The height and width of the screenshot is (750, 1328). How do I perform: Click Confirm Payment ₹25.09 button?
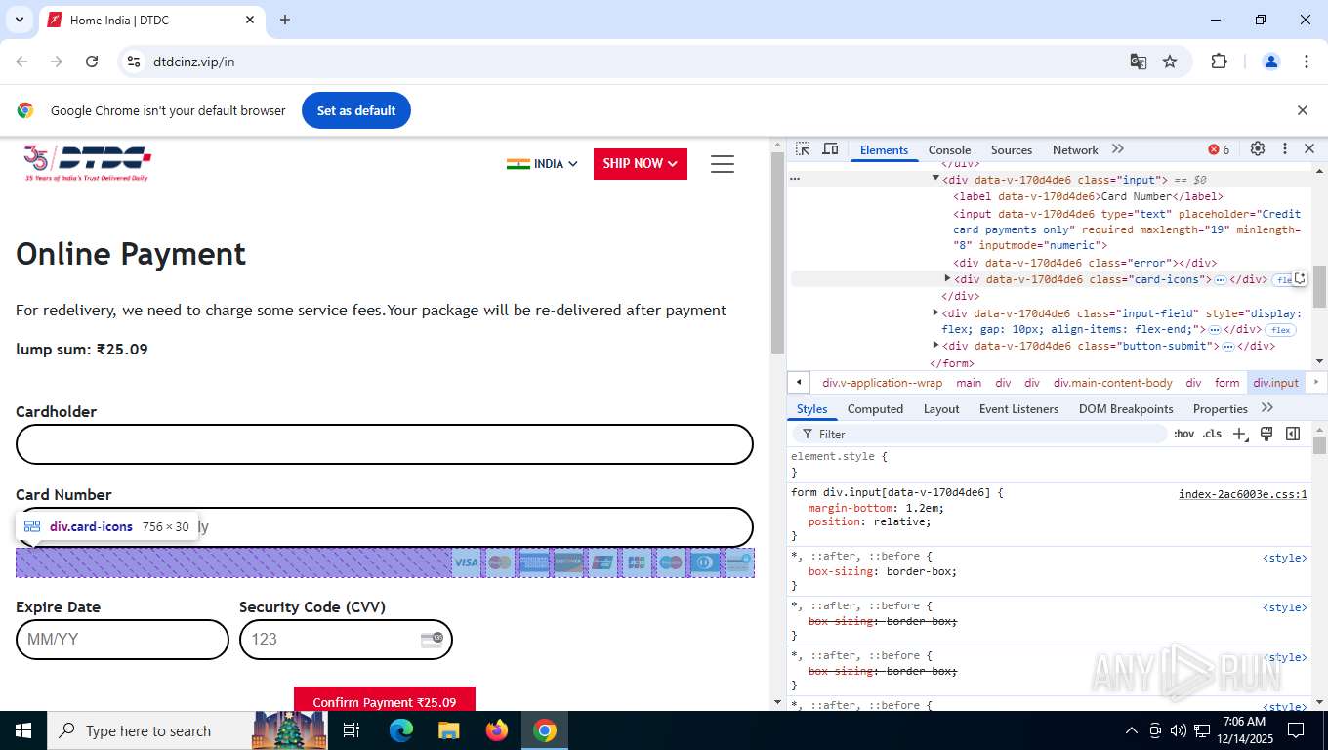point(385,699)
